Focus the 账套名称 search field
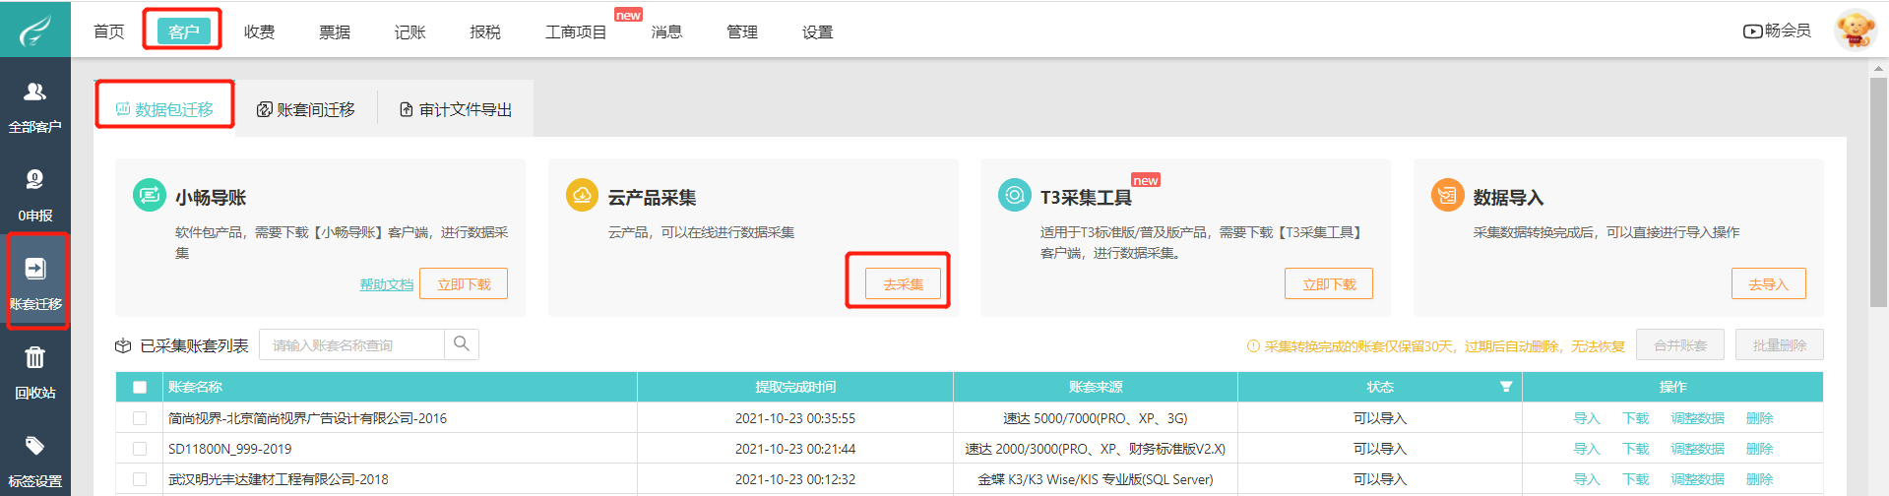This screenshot has width=1889, height=496. [352, 344]
